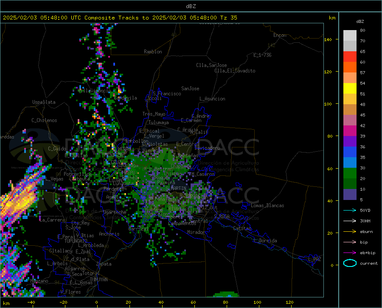This screenshot has height=308, width=382.
Task: Click the 'Mirador' place label
Action: point(196,232)
